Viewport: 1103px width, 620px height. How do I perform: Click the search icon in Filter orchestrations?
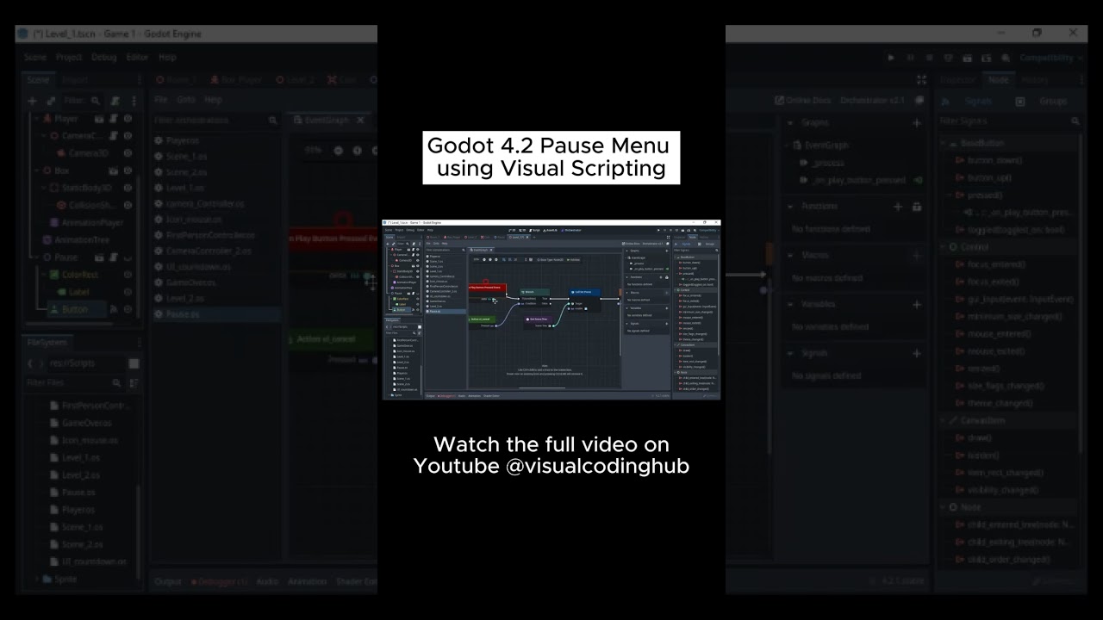272,121
